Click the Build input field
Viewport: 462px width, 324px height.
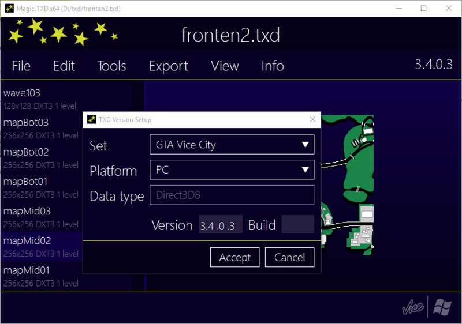[x=298, y=224]
